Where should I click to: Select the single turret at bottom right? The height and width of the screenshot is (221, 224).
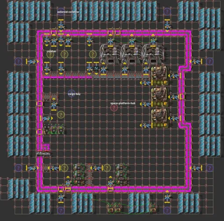[x=153, y=207]
